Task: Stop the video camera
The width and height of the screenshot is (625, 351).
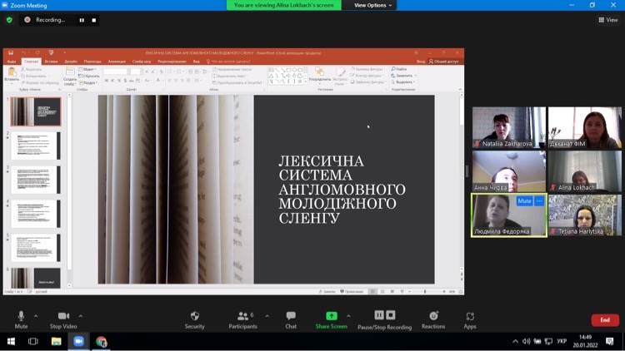Action: pyautogui.click(x=63, y=319)
